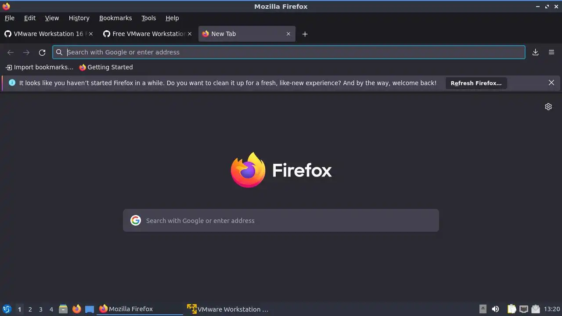Screen dimensions: 562x316
Task: Open the Bookmarks menu
Action: 115,18
